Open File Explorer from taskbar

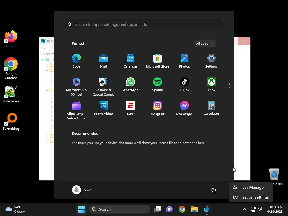pyautogui.click(x=194, y=209)
